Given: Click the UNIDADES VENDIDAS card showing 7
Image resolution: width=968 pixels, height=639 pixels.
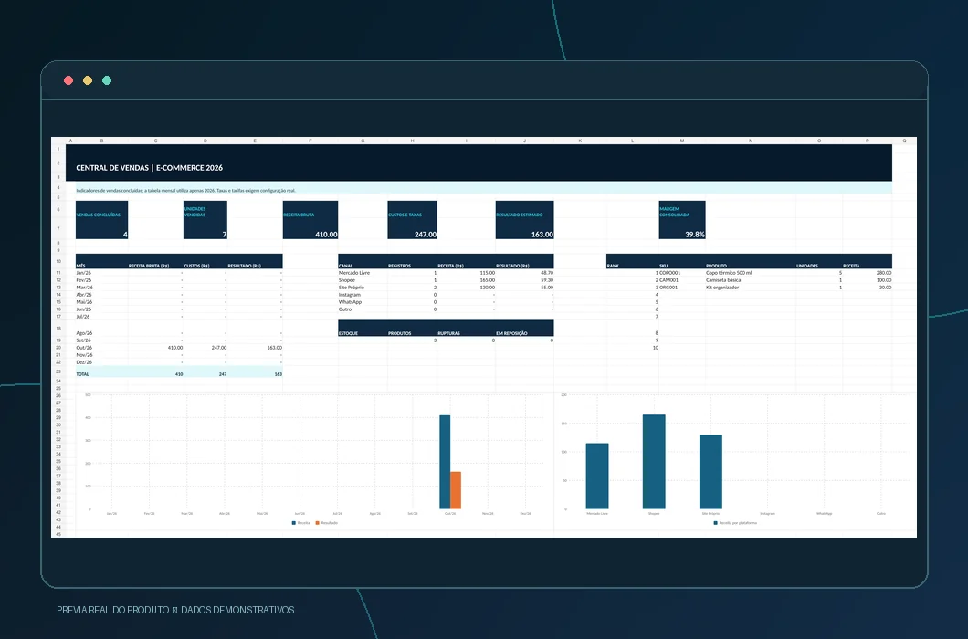Looking at the screenshot, I should tap(205, 220).
